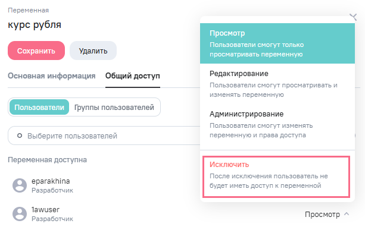
Task: Switch to Группы пользователей segment
Action: (114, 108)
